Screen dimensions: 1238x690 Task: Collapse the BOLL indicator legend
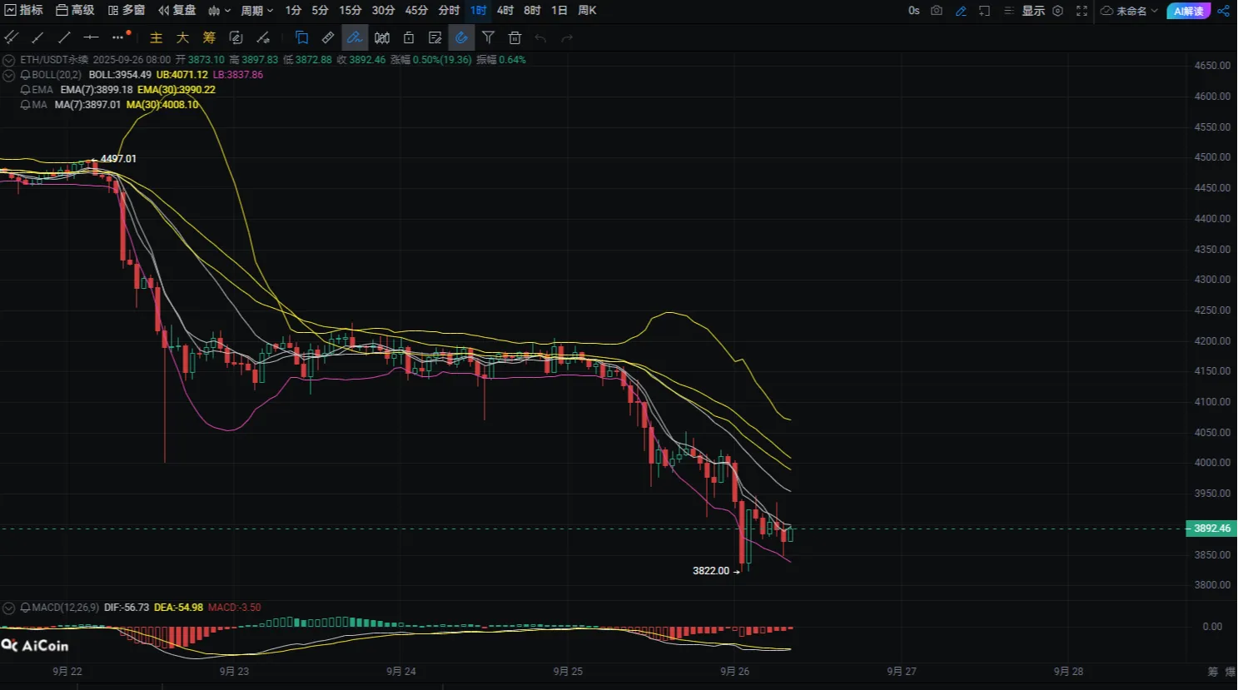[x=9, y=75]
